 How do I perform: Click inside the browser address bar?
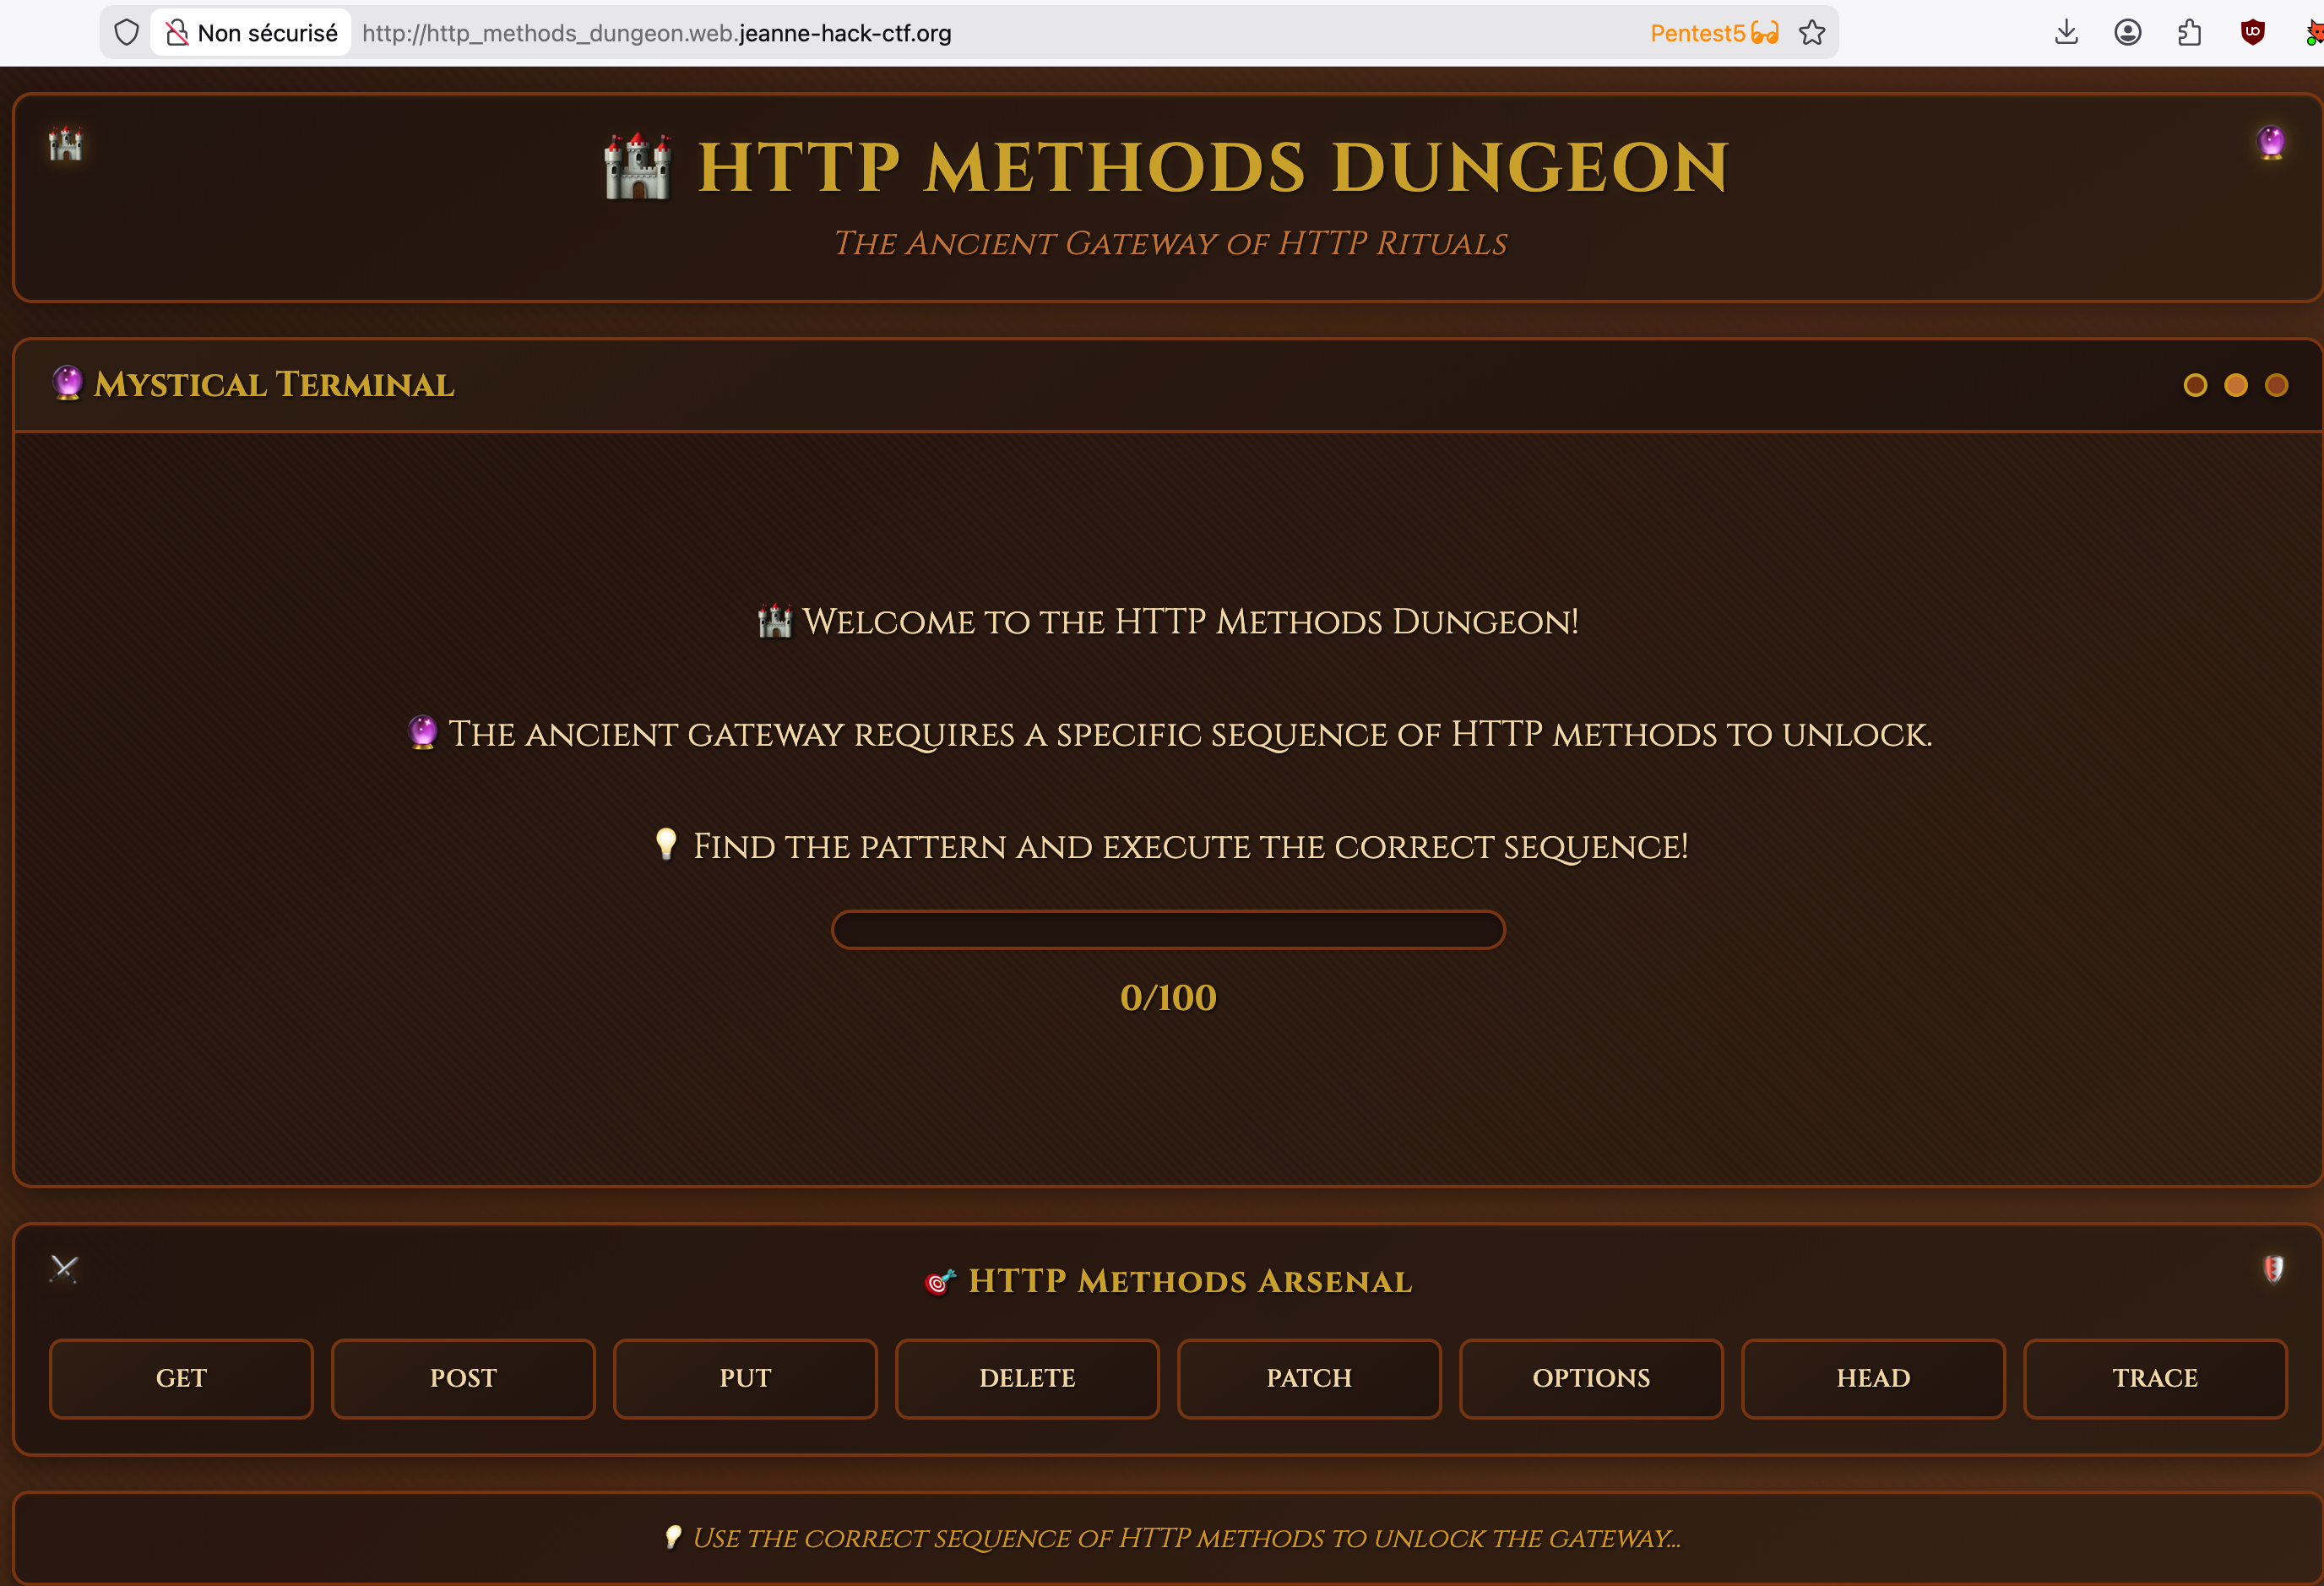(900, 32)
